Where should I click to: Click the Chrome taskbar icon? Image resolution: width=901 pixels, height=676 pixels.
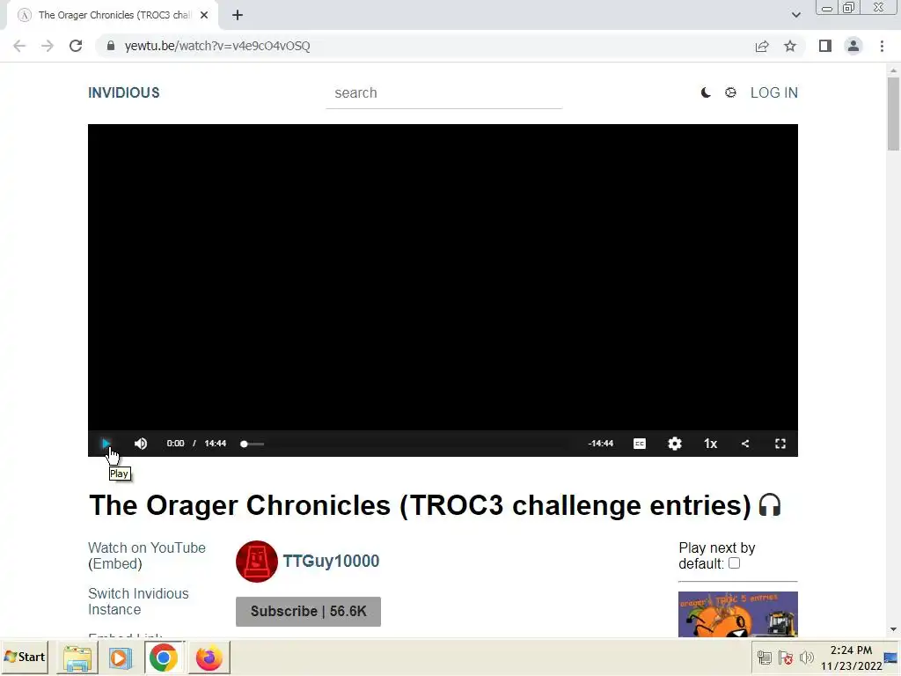[x=164, y=658]
